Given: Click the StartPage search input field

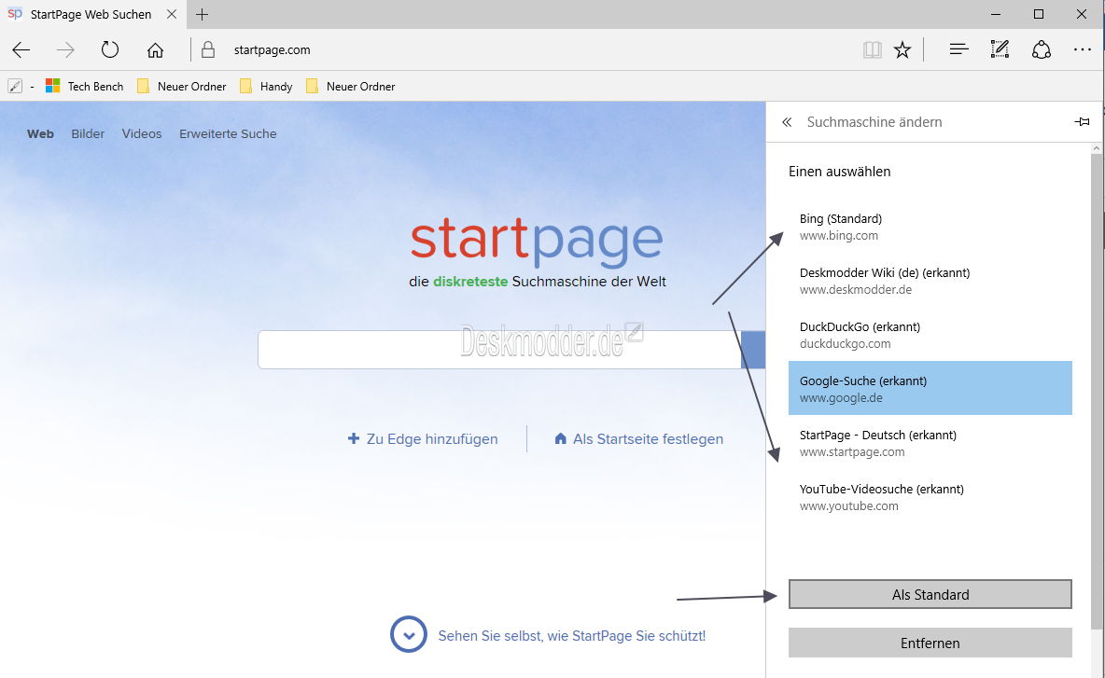Looking at the screenshot, I should coord(499,349).
